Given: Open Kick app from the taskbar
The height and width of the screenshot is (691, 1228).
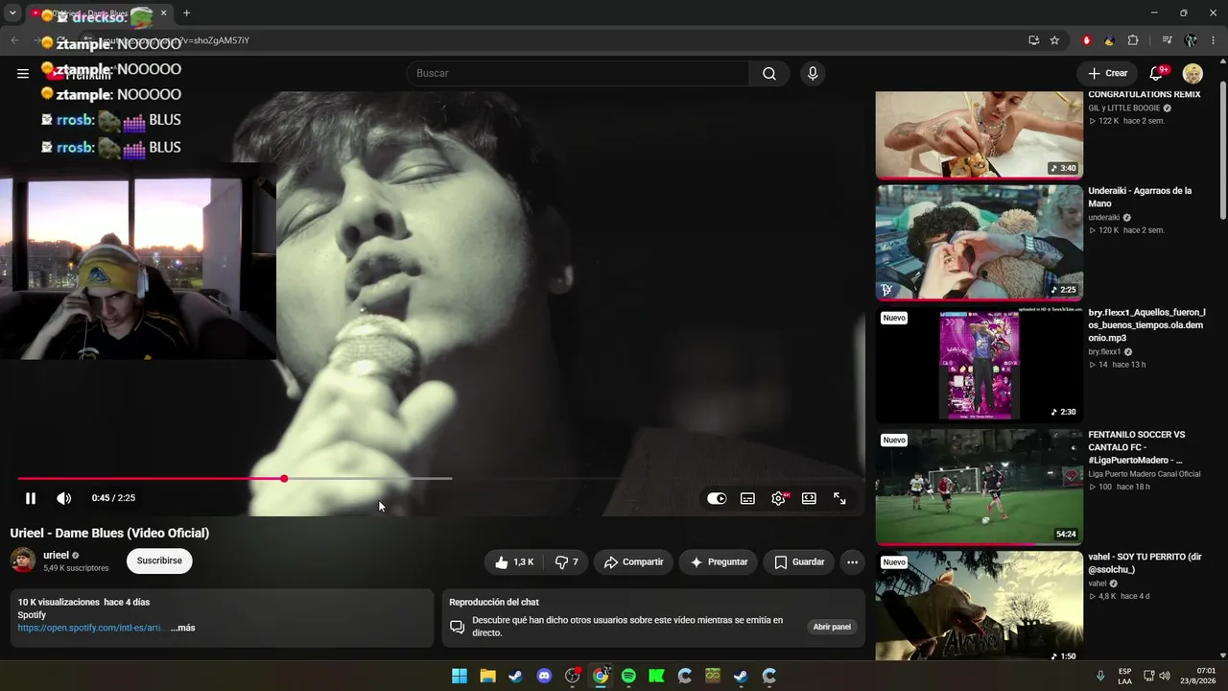Looking at the screenshot, I should point(656,676).
